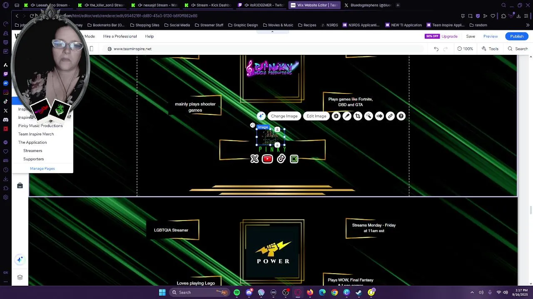
Task: Click the rotate handle above selected image
Action: (x=252, y=125)
